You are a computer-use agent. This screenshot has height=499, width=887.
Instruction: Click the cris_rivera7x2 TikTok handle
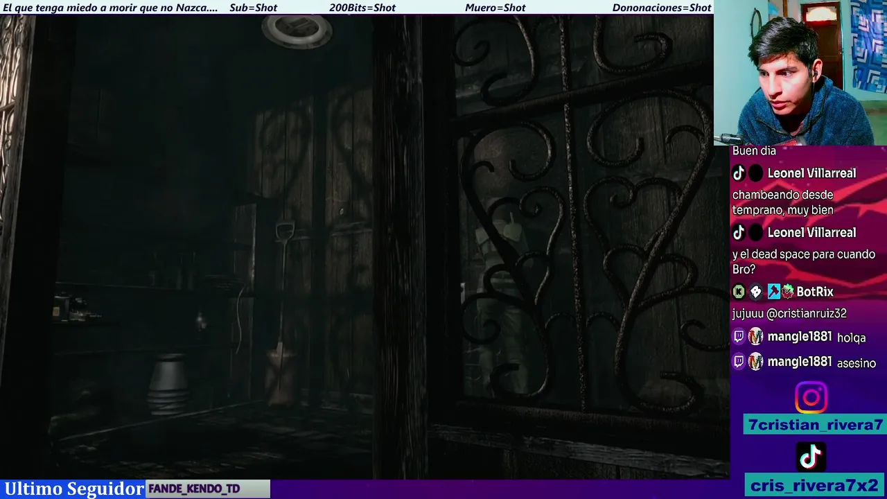(815, 485)
